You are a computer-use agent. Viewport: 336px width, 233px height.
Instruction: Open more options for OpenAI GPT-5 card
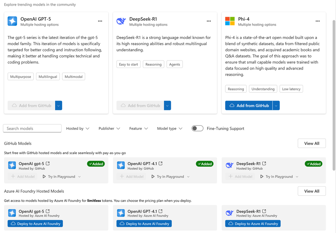click(x=100, y=21)
